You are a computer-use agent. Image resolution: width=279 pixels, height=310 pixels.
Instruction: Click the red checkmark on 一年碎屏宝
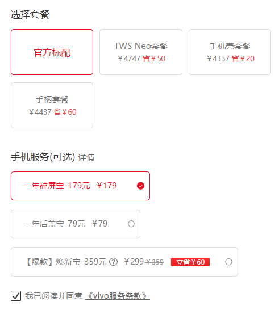[140, 186]
